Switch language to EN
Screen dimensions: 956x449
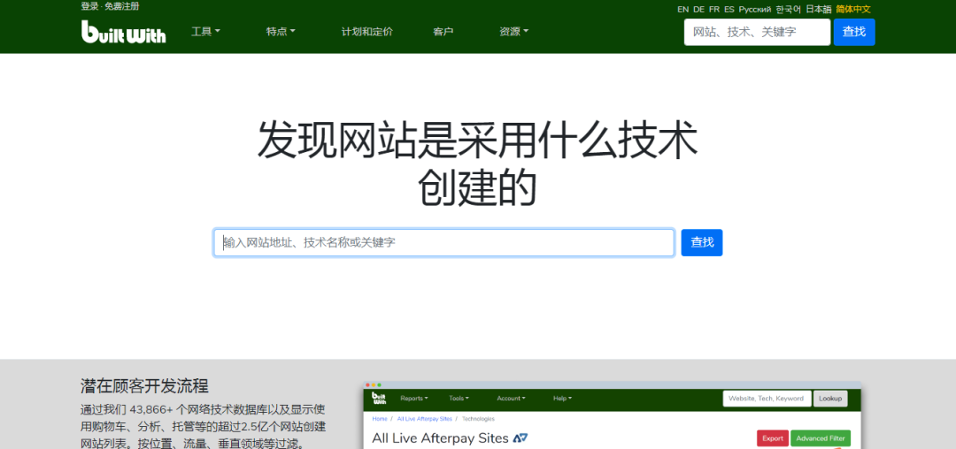point(682,9)
